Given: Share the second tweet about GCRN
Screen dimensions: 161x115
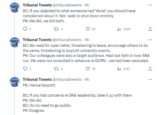Looking at the screenshot, I should click(x=150, y=69).
